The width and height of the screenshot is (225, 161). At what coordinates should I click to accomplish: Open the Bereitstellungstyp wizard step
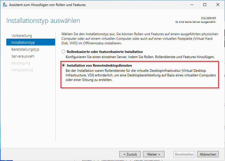coord(25,49)
